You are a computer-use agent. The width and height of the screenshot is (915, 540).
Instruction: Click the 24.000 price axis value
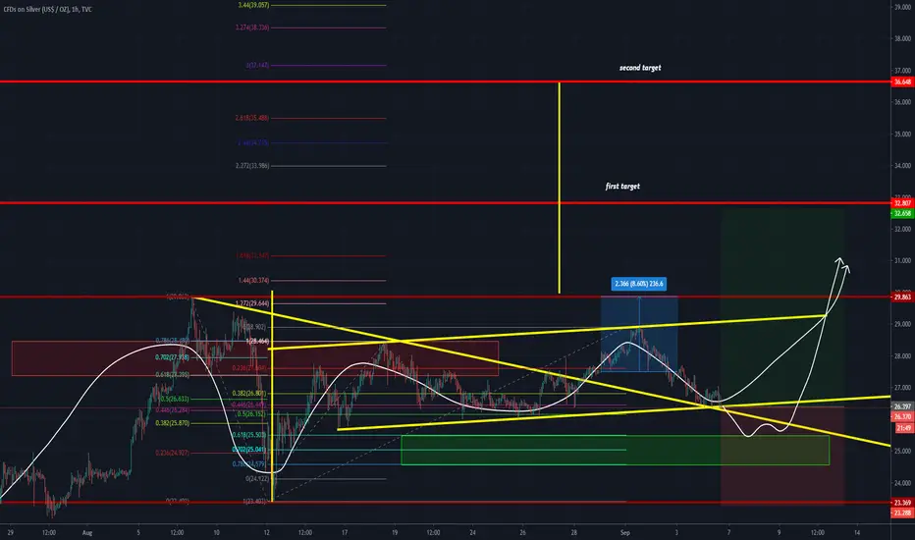pos(902,483)
